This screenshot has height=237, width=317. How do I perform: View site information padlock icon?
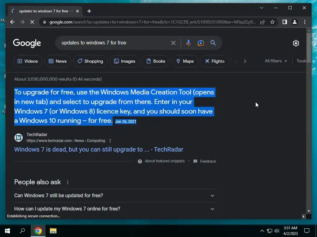point(45,22)
